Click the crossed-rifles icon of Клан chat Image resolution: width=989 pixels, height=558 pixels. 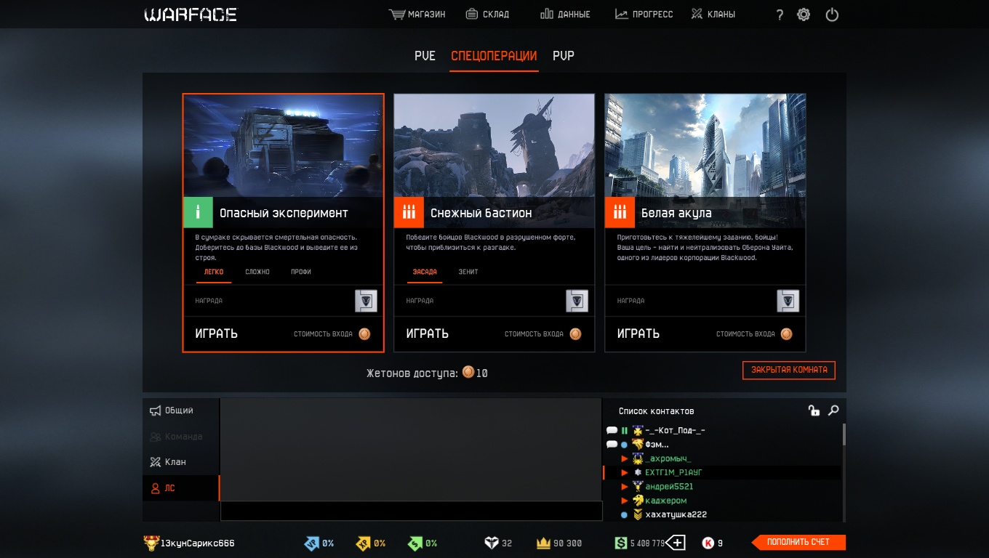pos(155,462)
